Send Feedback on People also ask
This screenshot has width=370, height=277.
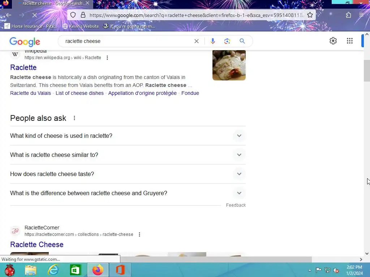coord(236,205)
